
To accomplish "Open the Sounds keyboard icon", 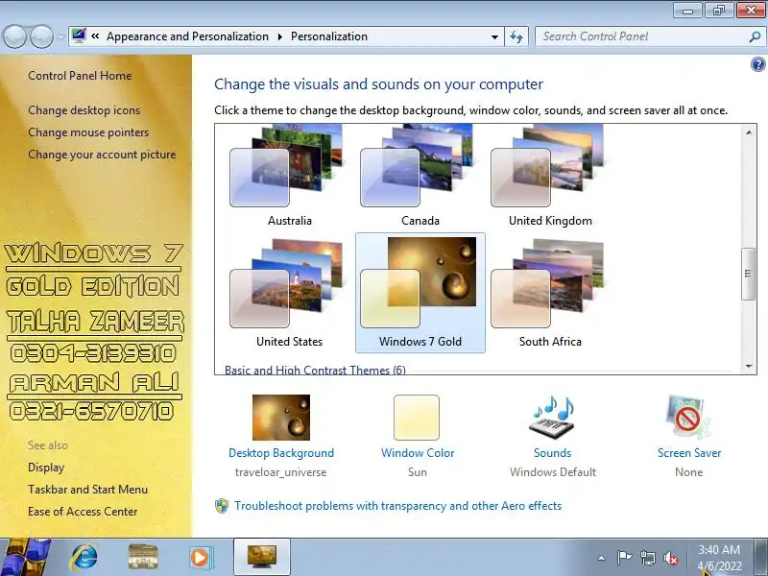I will tap(552, 418).
